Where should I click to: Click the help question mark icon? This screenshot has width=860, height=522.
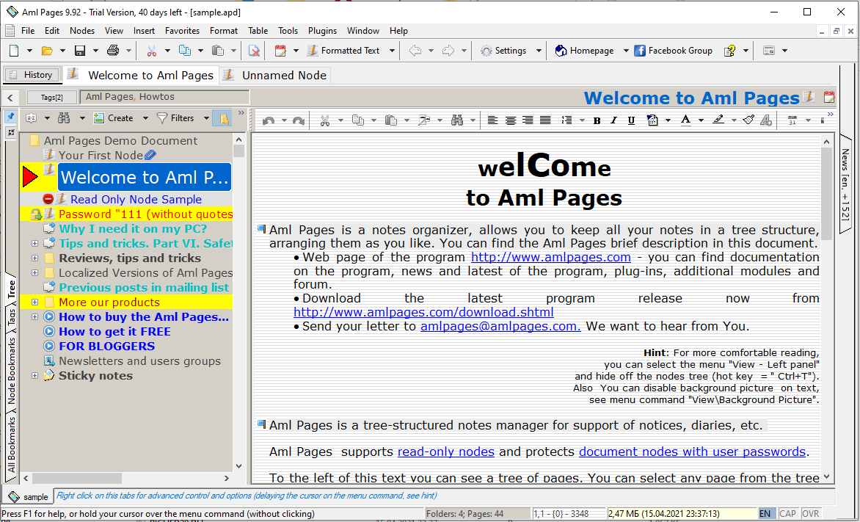729,51
